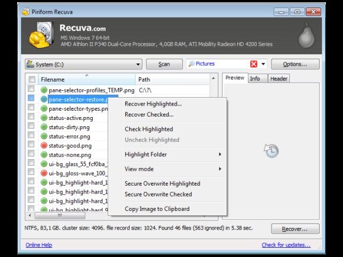Click red status dot beside ui-bg_gloss-wave_100 file
This screenshot has width=343, height=257.
[x=44, y=173]
